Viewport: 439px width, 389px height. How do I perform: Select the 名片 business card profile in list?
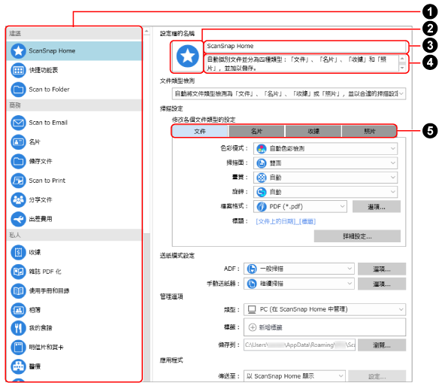(x=74, y=142)
